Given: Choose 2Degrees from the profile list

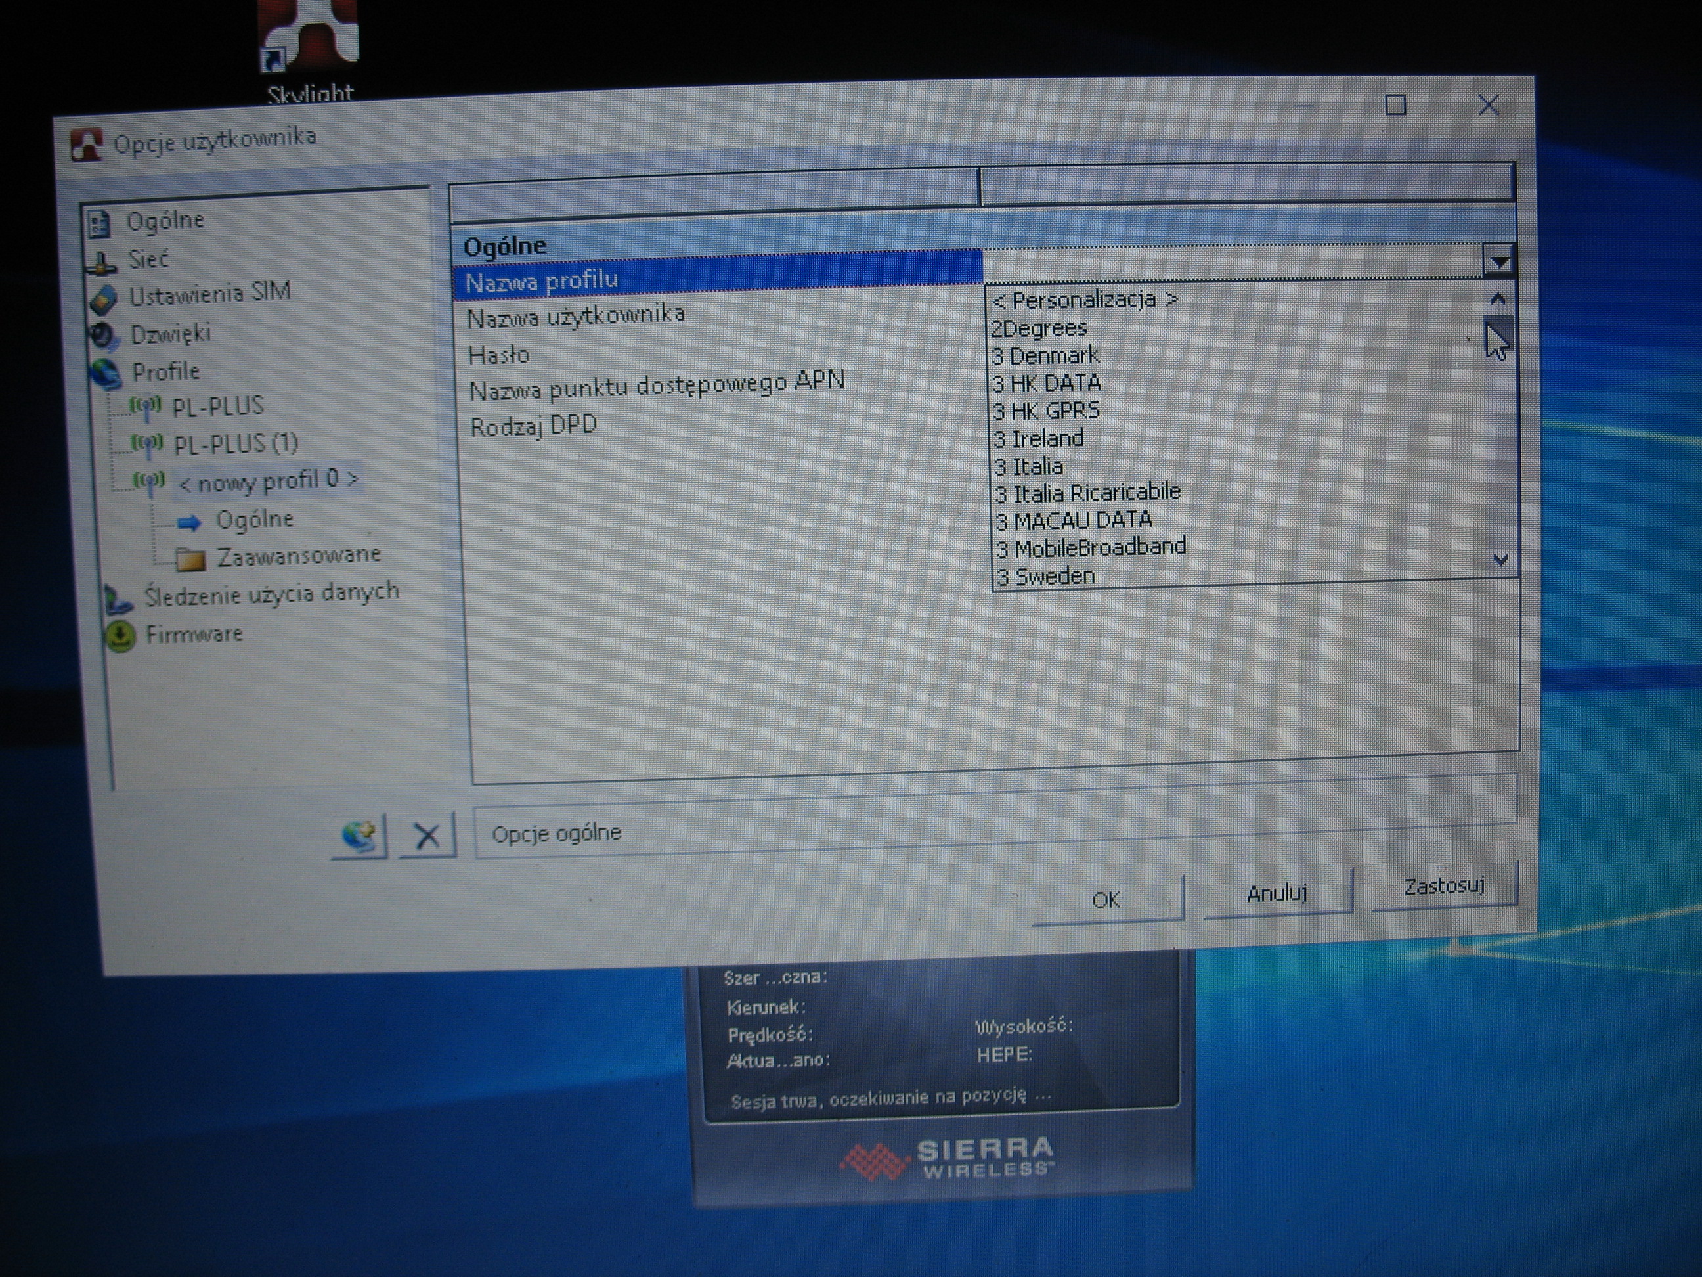Looking at the screenshot, I should 1039,328.
